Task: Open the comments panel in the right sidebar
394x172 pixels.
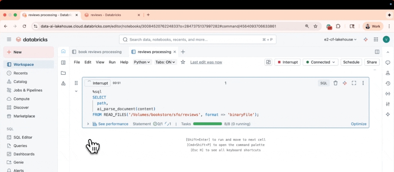Action: (388, 63)
